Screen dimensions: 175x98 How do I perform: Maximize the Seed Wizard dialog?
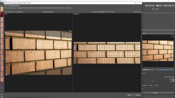click(136, 3)
